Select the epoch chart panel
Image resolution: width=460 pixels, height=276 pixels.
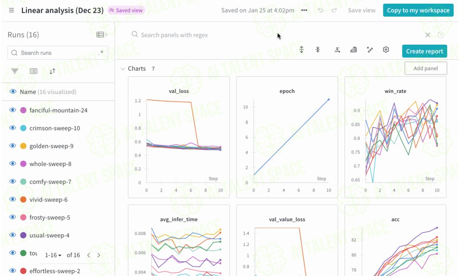tap(287, 137)
